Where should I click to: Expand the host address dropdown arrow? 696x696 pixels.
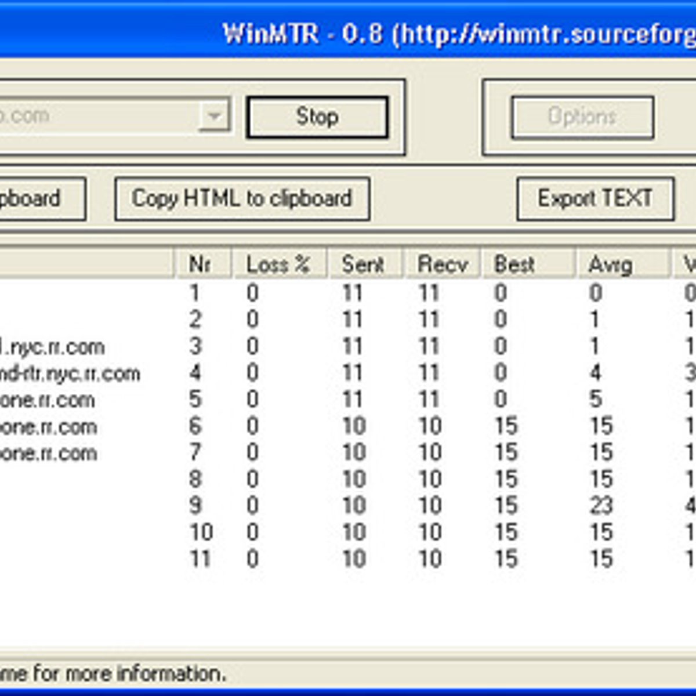tap(215, 116)
